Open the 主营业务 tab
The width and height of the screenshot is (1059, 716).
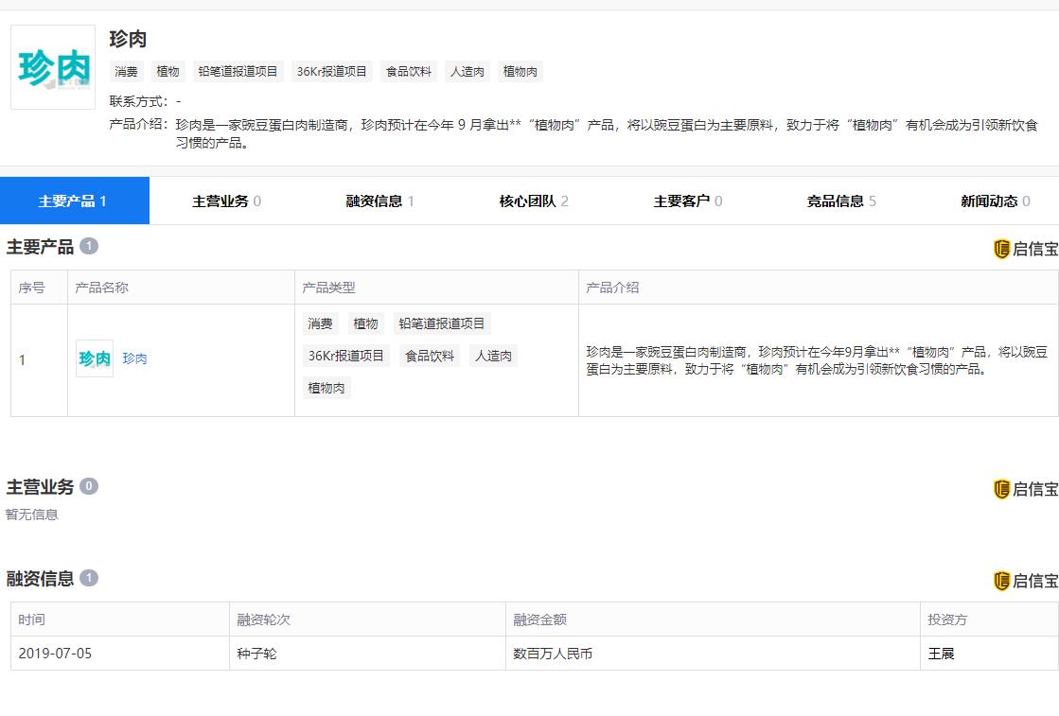coord(226,201)
